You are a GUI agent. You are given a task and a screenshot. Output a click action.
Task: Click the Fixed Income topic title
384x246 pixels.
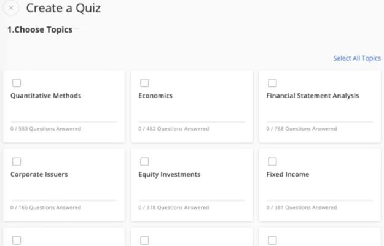click(288, 174)
